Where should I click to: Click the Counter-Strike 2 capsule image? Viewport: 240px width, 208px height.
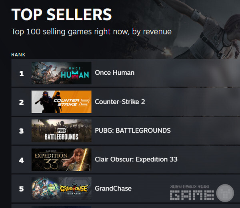61,102
